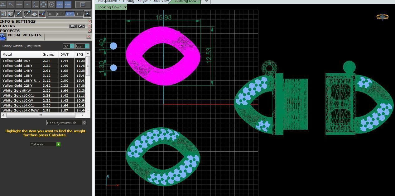
Task: Set grid snap spacing to 0.25
Action: (60, 14)
